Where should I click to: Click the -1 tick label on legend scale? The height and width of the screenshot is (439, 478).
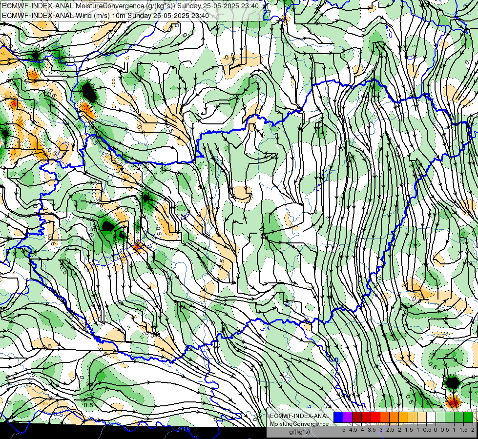click(x=417, y=430)
